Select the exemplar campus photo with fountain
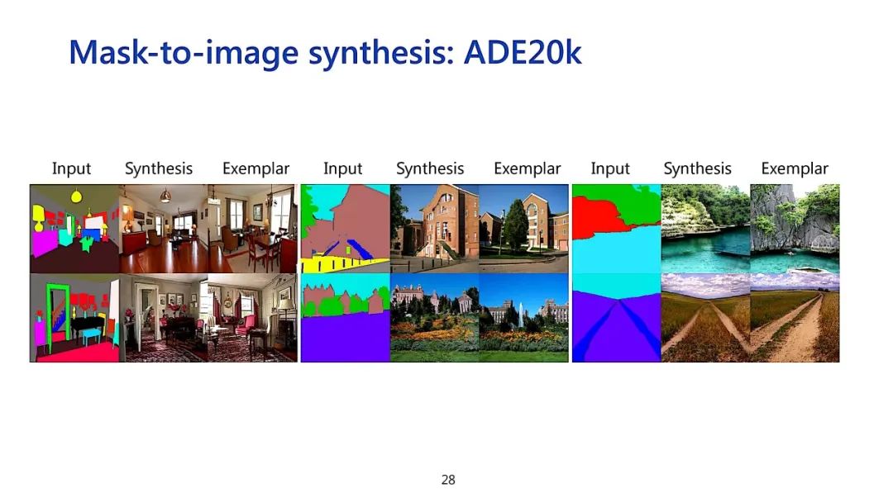Image resolution: width=893 pixels, height=502 pixels. [x=524, y=317]
